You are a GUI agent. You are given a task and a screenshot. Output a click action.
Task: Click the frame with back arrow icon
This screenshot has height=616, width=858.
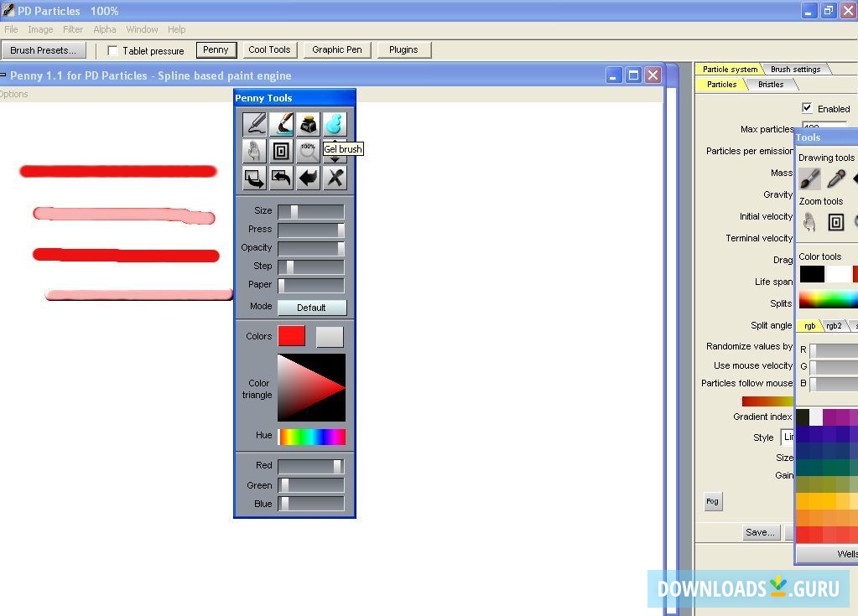click(x=281, y=178)
